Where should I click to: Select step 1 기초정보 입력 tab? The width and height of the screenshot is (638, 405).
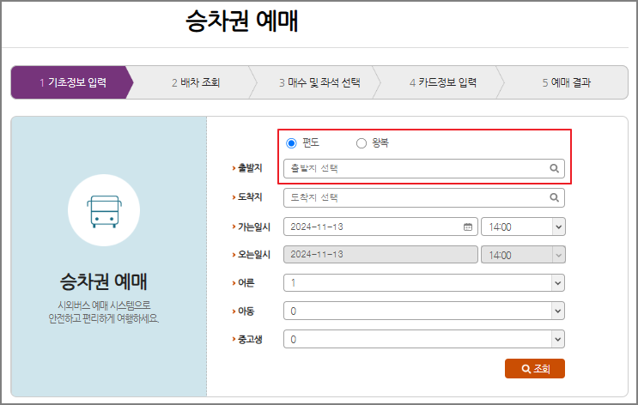click(x=72, y=82)
